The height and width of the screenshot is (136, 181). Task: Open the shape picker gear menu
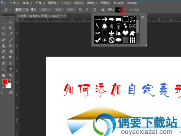click(143, 17)
